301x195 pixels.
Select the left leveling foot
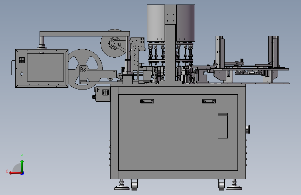pos(122,185)
